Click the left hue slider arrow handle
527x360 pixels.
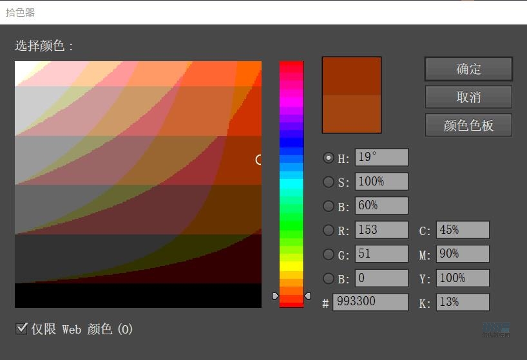tap(276, 296)
